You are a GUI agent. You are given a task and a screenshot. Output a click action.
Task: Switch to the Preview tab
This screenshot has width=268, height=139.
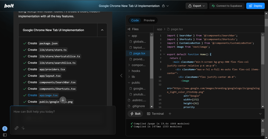coord(149,20)
